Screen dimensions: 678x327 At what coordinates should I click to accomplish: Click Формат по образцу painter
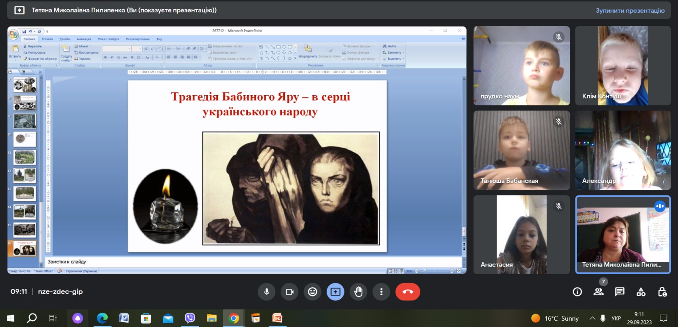click(41, 59)
